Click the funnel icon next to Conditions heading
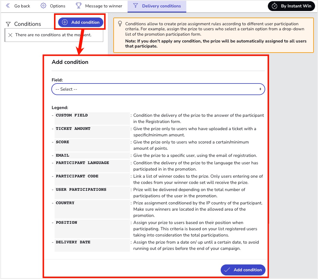The image size is (318, 279). point(8,24)
